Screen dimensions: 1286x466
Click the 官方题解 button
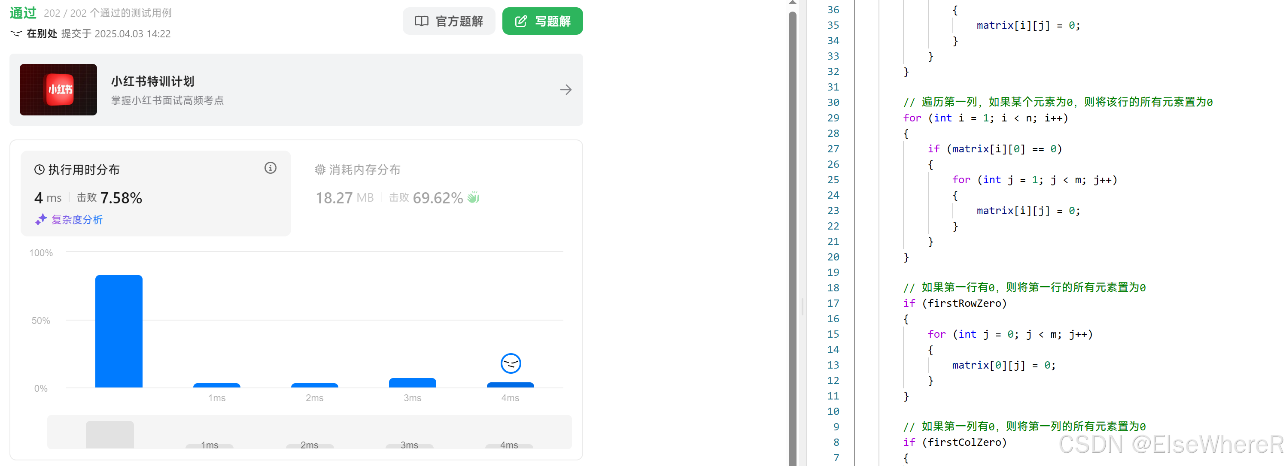coord(448,21)
